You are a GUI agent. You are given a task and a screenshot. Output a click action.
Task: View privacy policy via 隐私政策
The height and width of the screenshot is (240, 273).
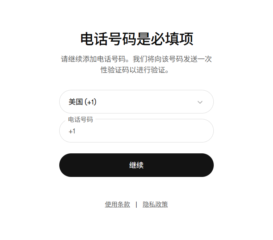coord(155,204)
